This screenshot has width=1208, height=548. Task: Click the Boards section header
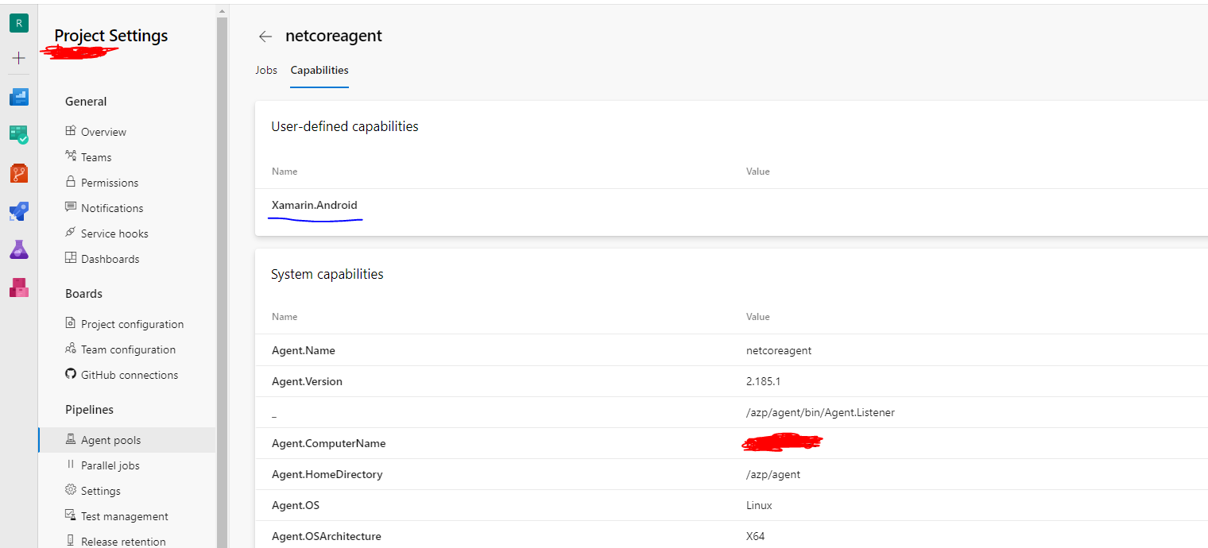click(83, 294)
